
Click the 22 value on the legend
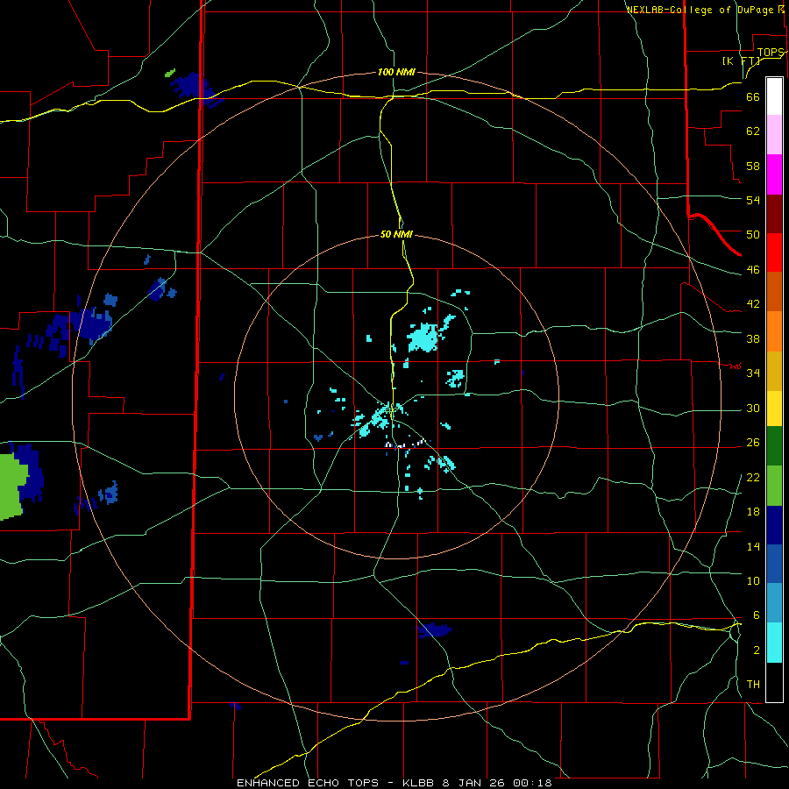(x=753, y=478)
